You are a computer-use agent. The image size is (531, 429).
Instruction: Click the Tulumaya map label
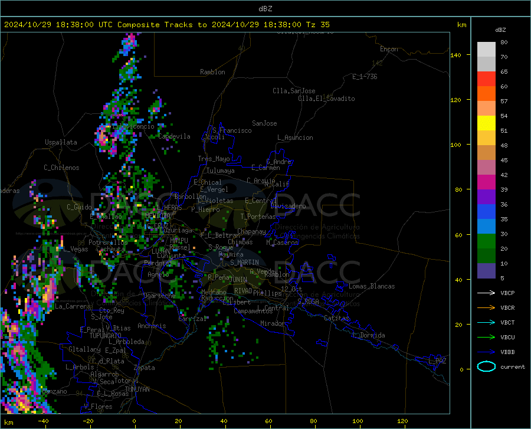click(x=221, y=171)
